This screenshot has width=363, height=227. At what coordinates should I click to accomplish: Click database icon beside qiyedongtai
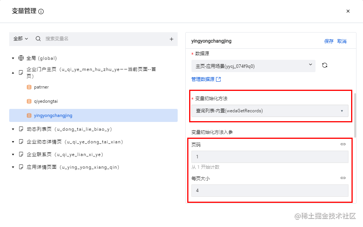[x=29, y=101]
